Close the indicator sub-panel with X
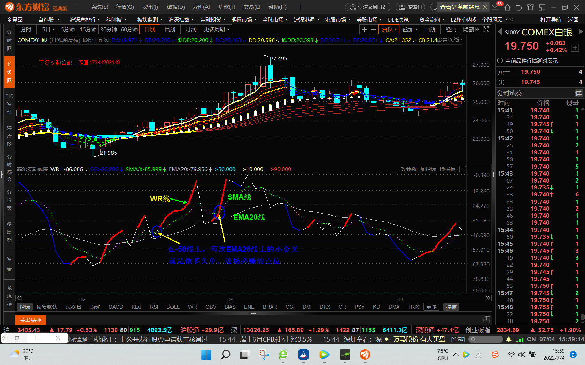Viewport: 585px width, 365px height. pyautogui.click(x=462, y=169)
